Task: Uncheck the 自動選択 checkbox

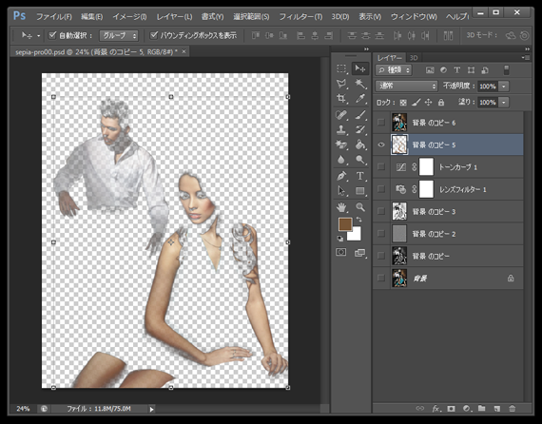Action: 52,35
